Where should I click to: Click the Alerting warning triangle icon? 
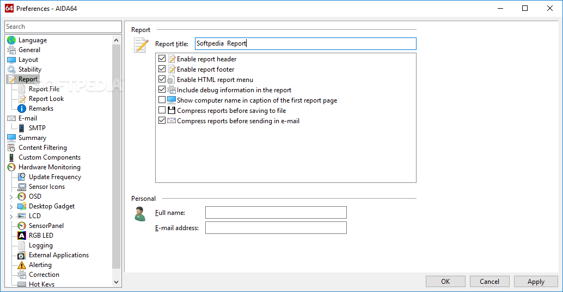pos(22,265)
